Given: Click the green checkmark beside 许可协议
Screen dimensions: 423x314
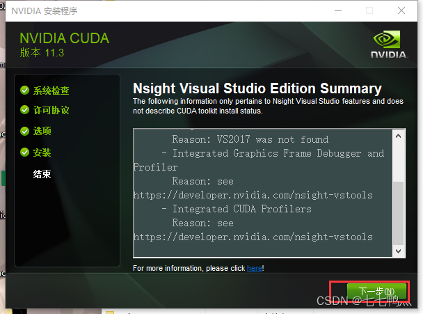Looking at the screenshot, I should pos(24,110).
